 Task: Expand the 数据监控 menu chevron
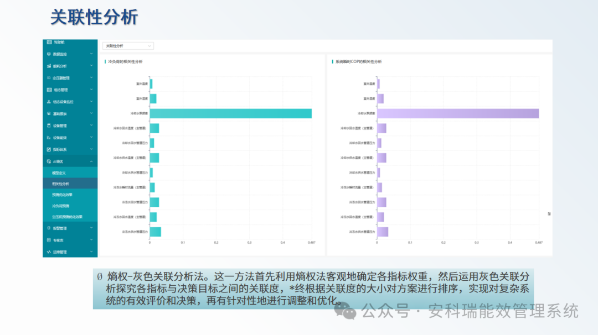coord(91,54)
